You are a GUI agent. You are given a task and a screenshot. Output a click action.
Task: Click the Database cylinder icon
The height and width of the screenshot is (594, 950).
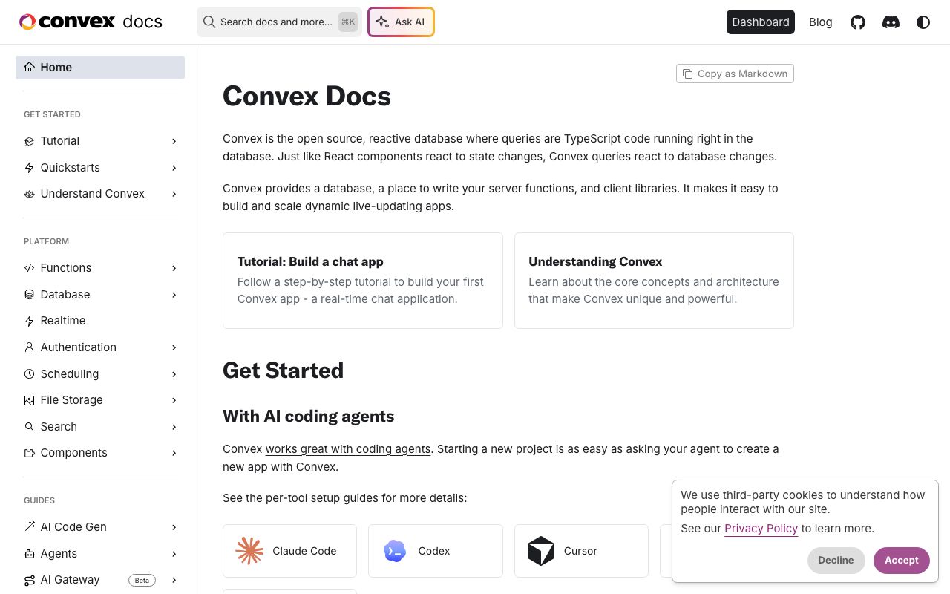pos(30,295)
